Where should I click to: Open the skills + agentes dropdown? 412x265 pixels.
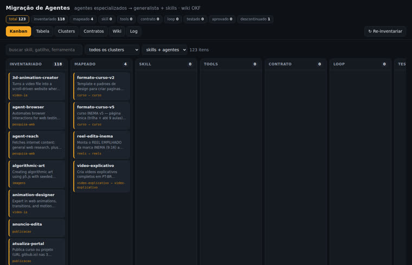164,50
